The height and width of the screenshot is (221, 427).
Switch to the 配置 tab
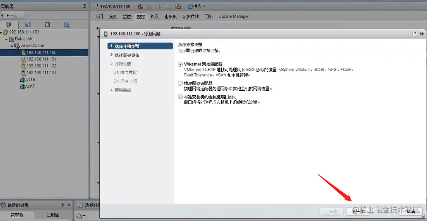pyautogui.click(x=141, y=17)
